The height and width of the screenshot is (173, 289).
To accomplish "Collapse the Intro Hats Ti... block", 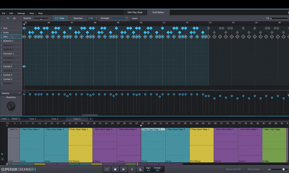I will click(x=9, y=129).
